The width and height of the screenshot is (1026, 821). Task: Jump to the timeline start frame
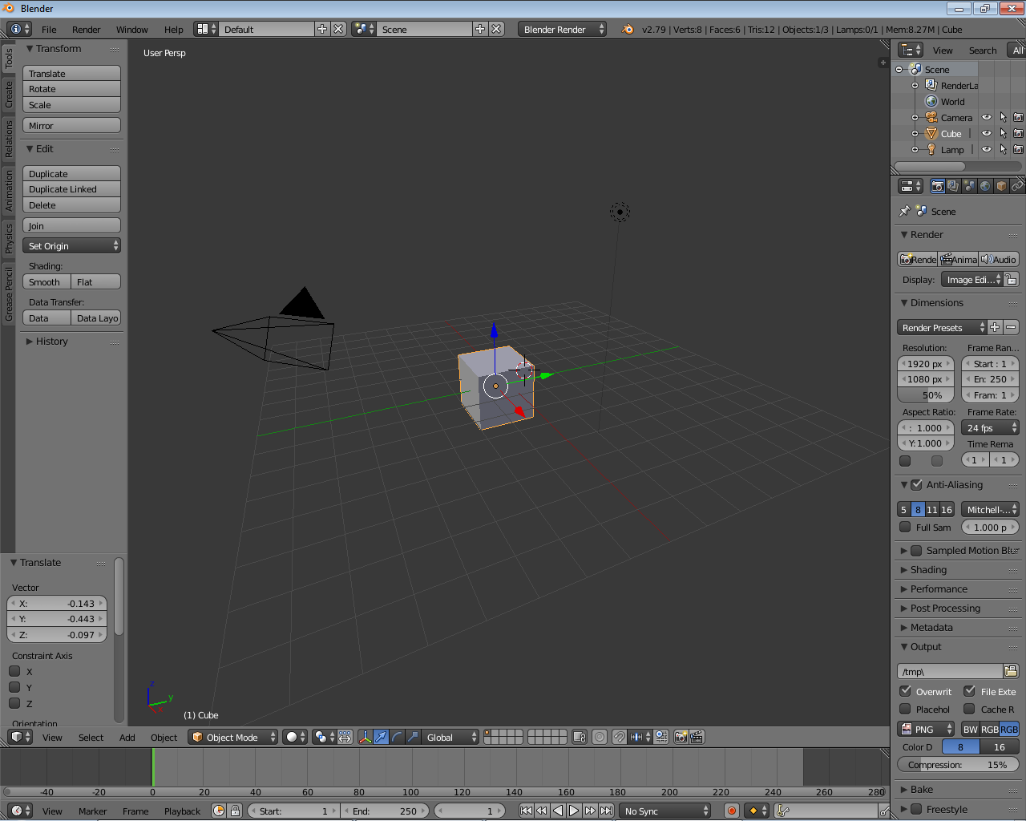pyautogui.click(x=526, y=811)
